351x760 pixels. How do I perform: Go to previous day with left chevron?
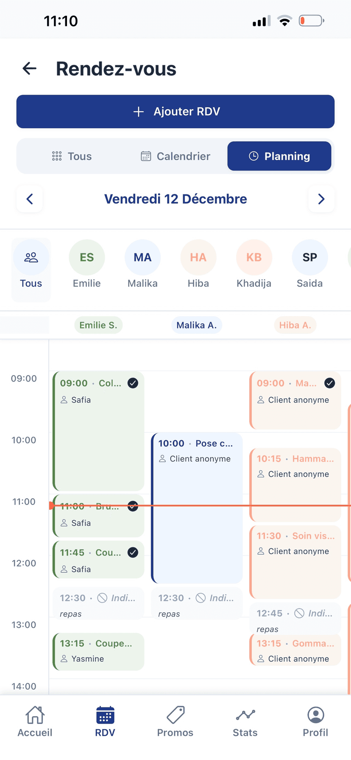pos(29,199)
